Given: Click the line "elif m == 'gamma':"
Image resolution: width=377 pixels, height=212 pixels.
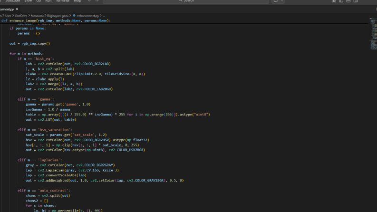Looking at the screenshot, I should (x=36, y=99).
